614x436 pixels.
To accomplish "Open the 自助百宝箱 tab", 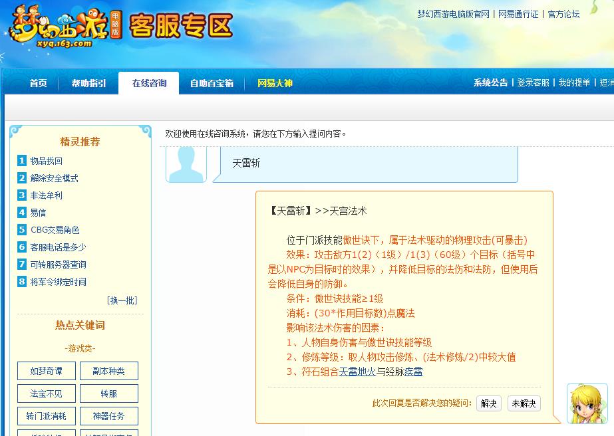I will pos(212,83).
